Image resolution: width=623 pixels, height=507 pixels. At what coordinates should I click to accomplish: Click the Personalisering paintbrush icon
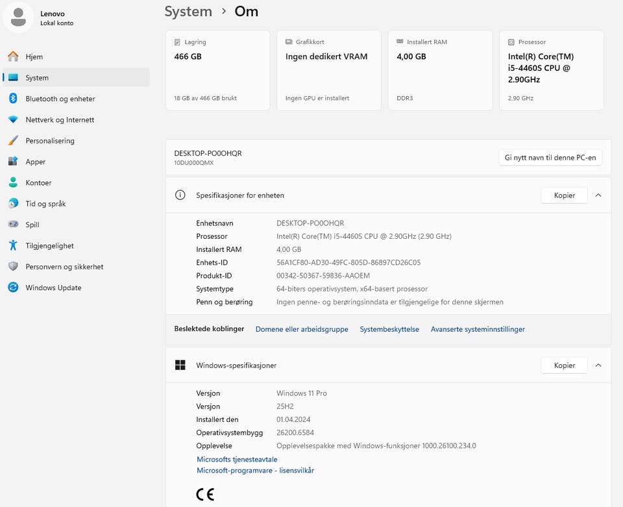(x=13, y=140)
